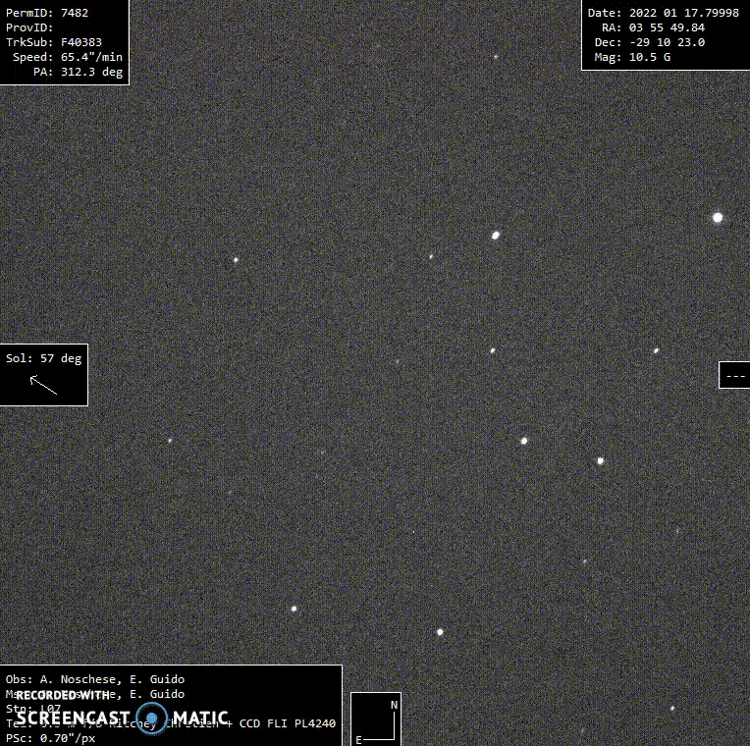
Task: Click the PSc: 0.70"/px pixel scale text
Action: [50, 738]
